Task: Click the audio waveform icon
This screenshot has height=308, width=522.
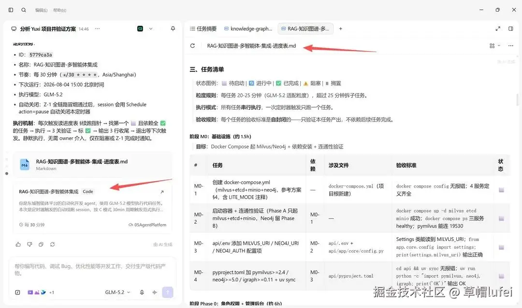Action: coord(155,293)
